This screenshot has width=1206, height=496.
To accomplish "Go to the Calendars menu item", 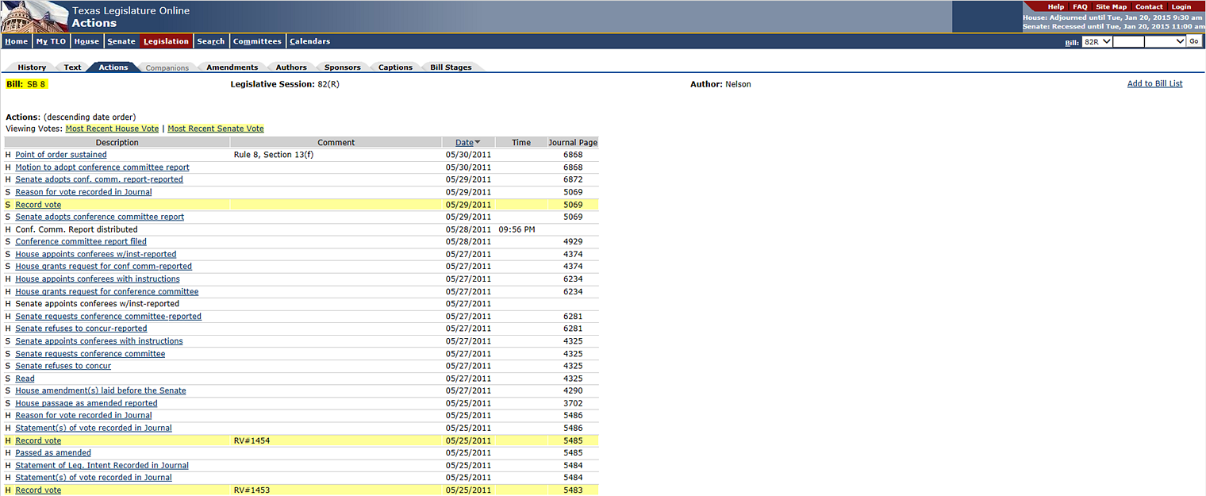I will click(309, 41).
